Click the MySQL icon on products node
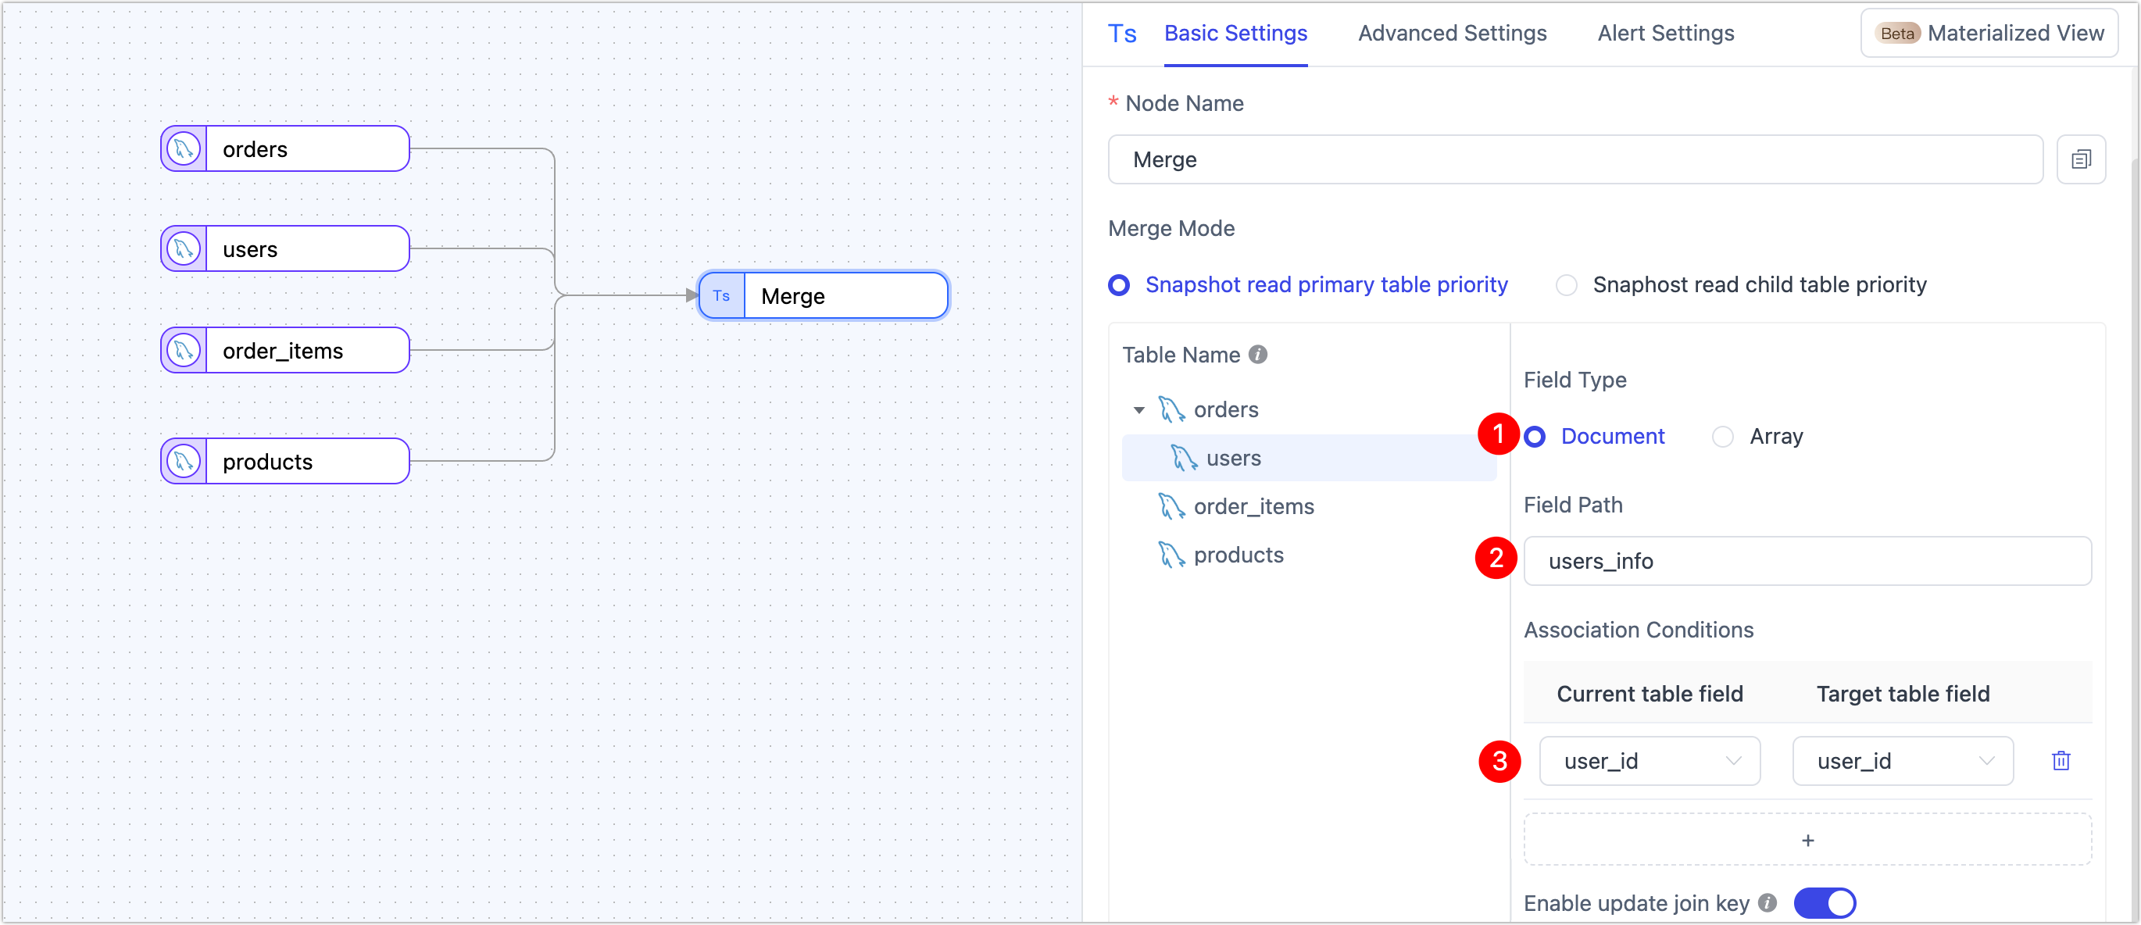 (x=184, y=461)
